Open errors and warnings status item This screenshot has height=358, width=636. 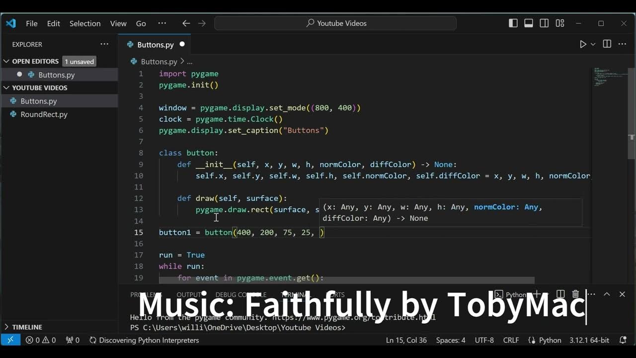click(x=41, y=340)
